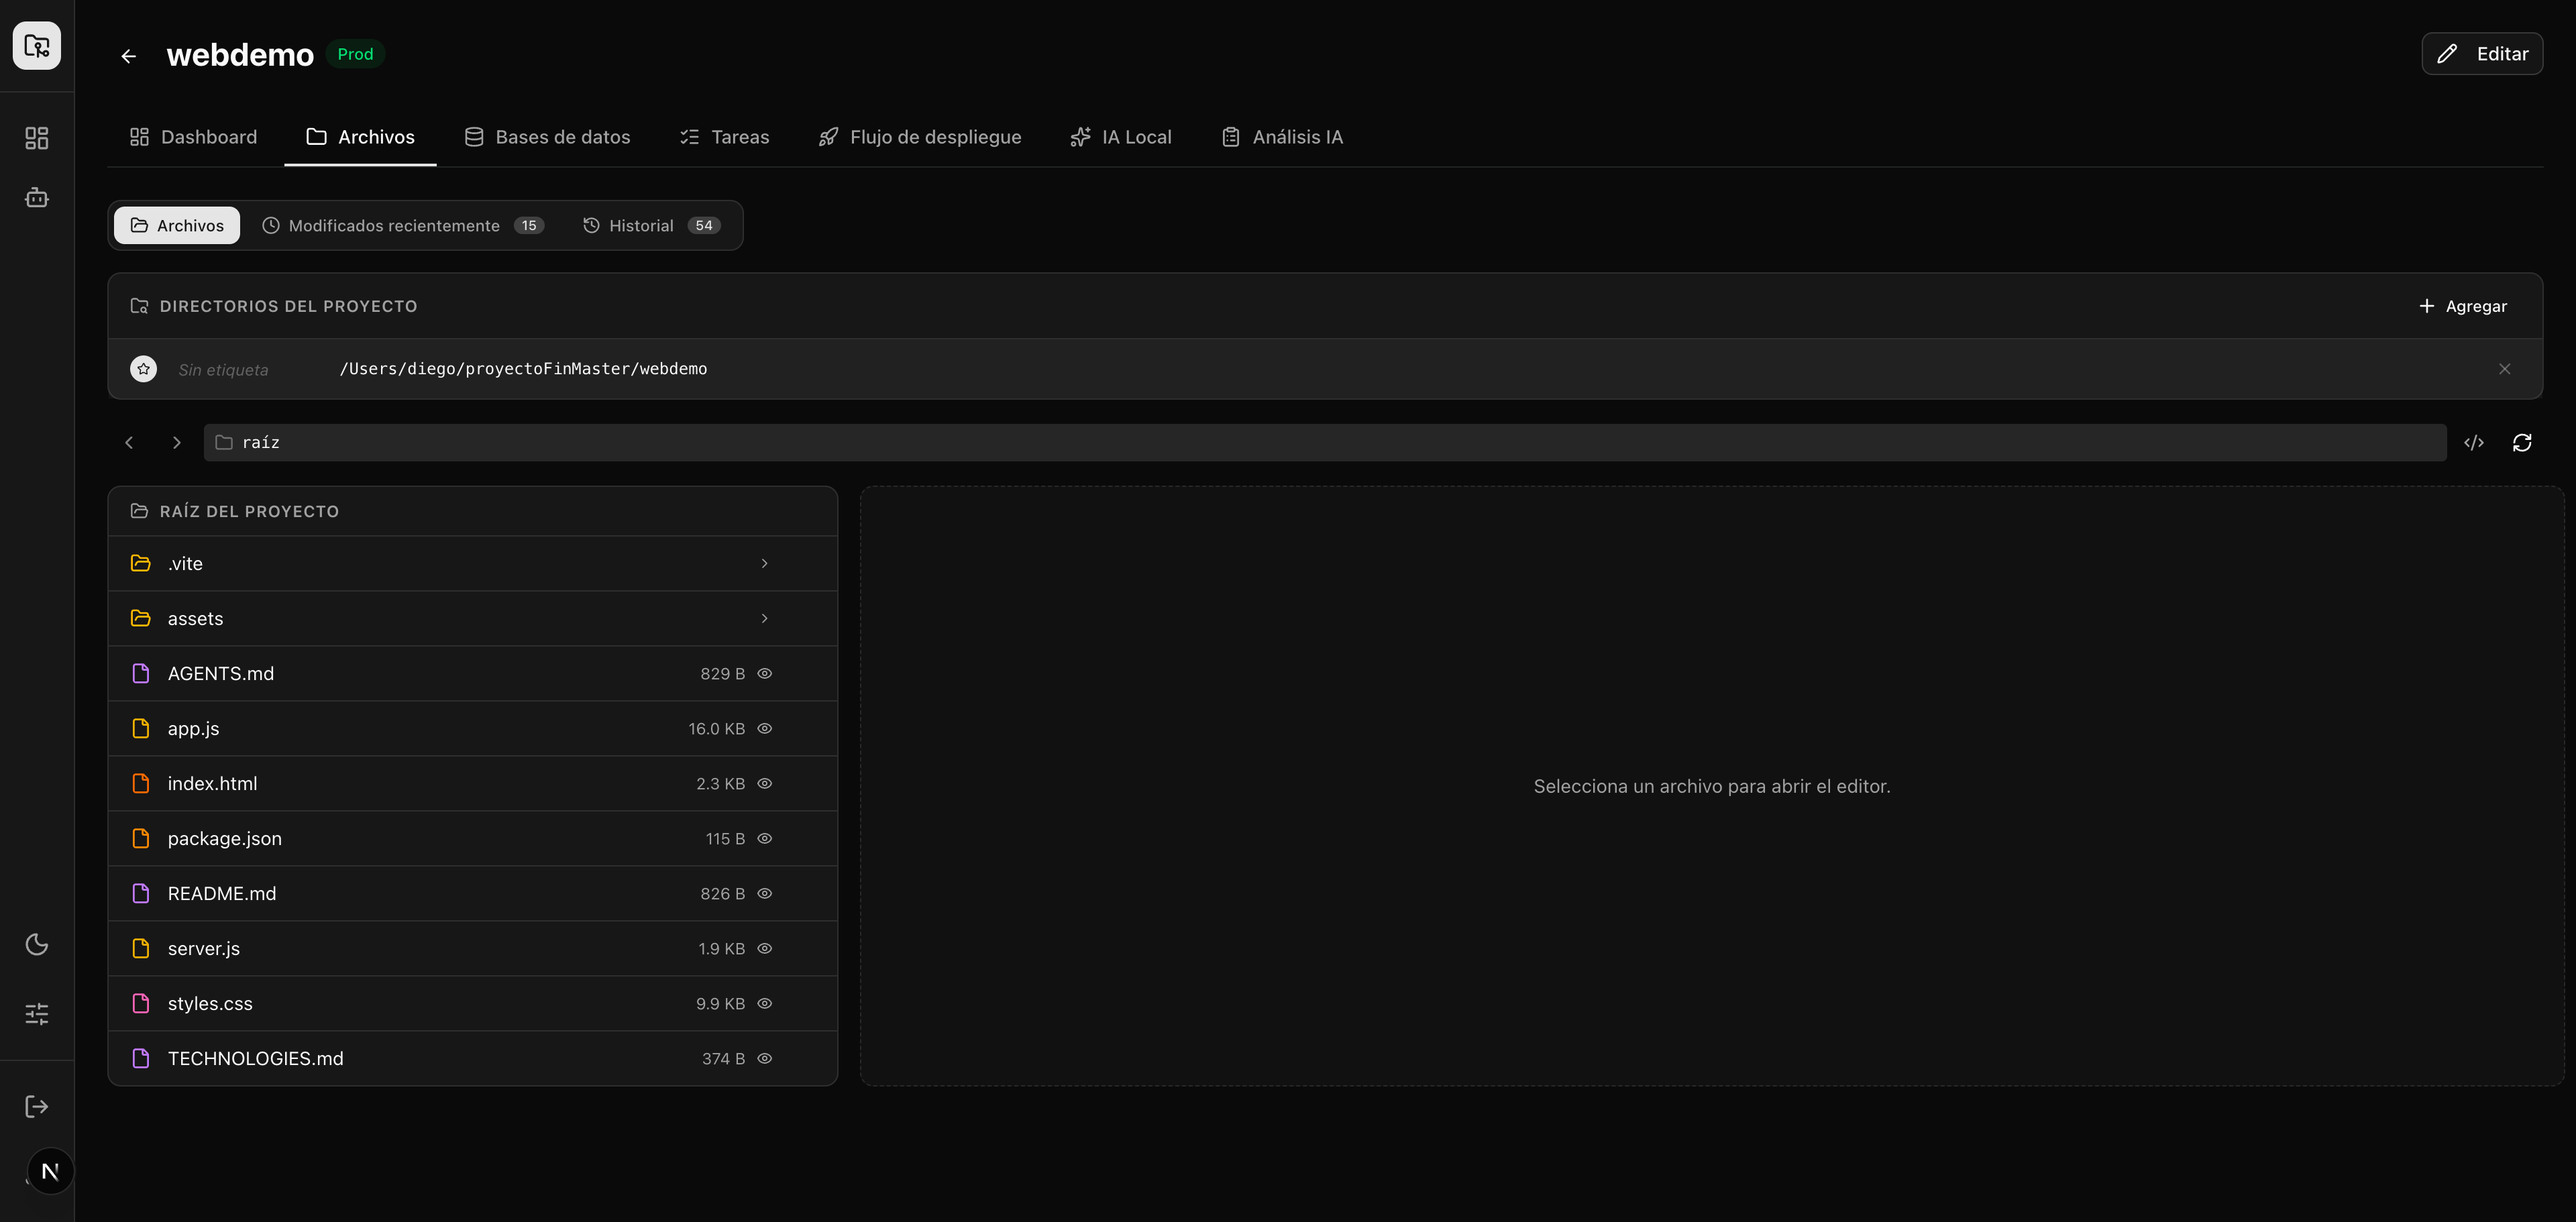Toggle preview for styles.css
The width and height of the screenshot is (2576, 1222).
765,1003
